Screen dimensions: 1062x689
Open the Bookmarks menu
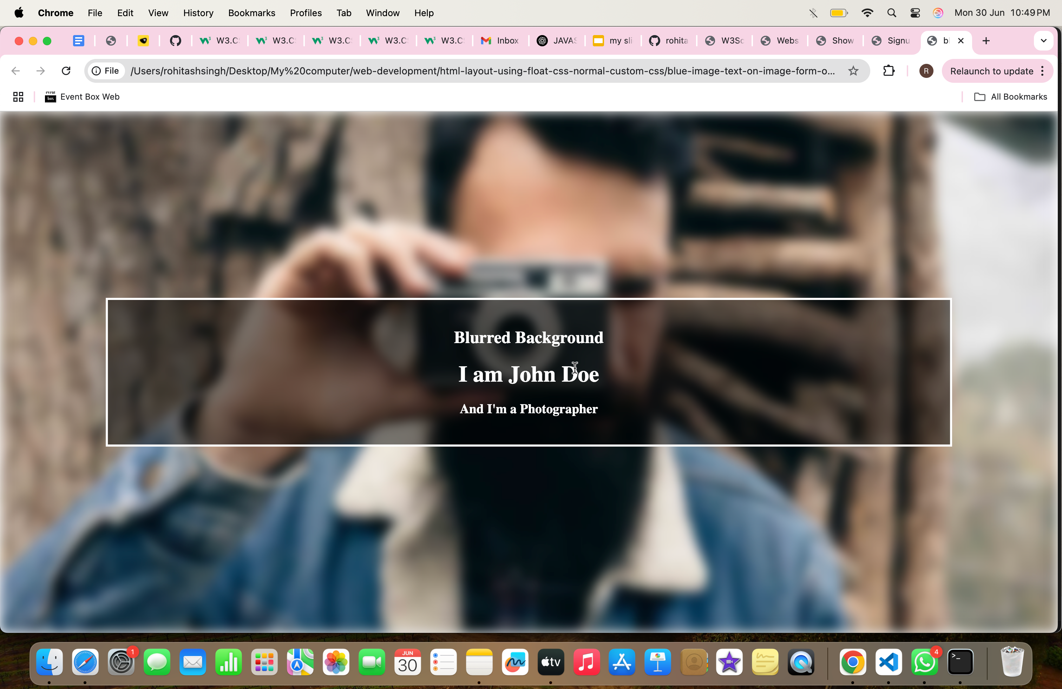[251, 13]
